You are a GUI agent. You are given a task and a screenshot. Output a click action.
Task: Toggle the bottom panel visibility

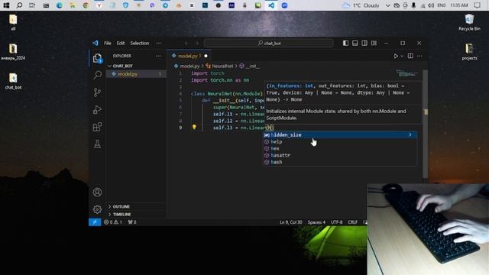tap(355, 43)
